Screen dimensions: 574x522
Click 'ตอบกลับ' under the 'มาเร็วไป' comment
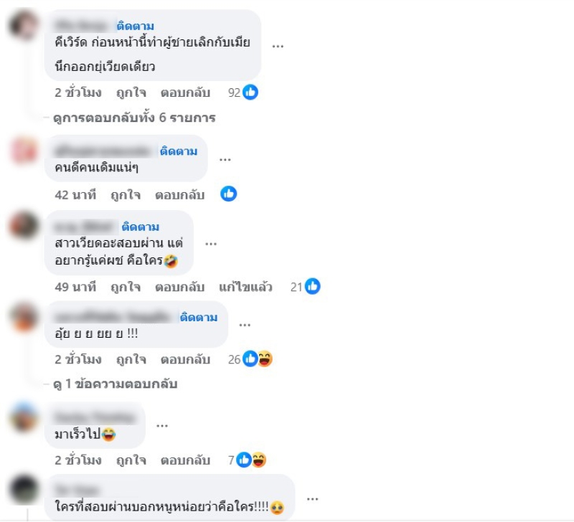coord(185,460)
